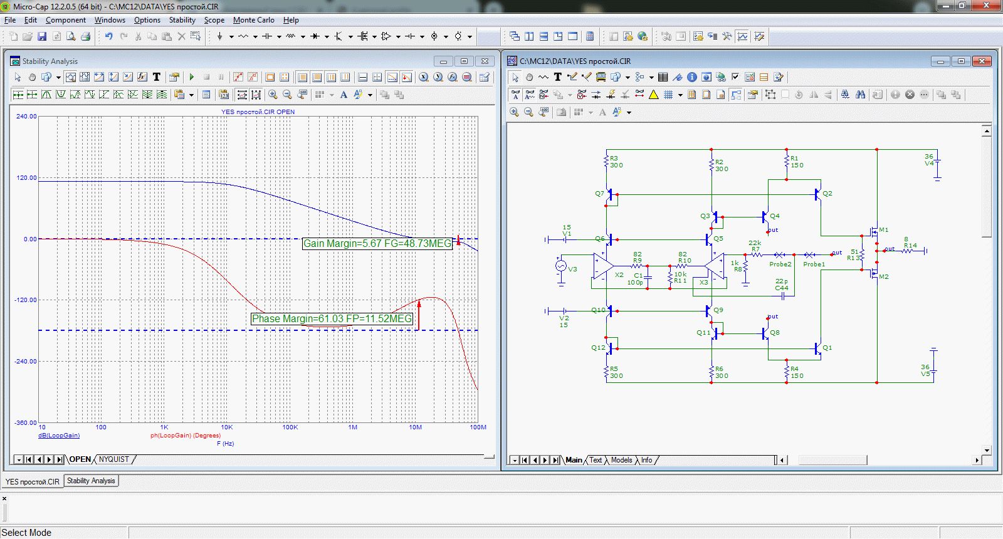Toggle the checkmark box in schematic toolbar
1003x539 pixels.
(735, 77)
